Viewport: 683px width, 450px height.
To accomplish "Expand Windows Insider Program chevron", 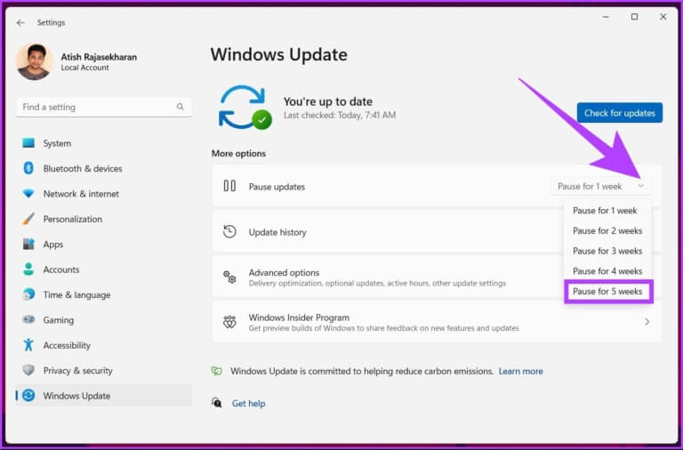I will point(647,322).
